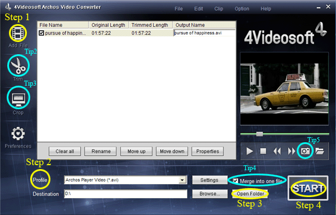Close the converter window

(328, 7)
